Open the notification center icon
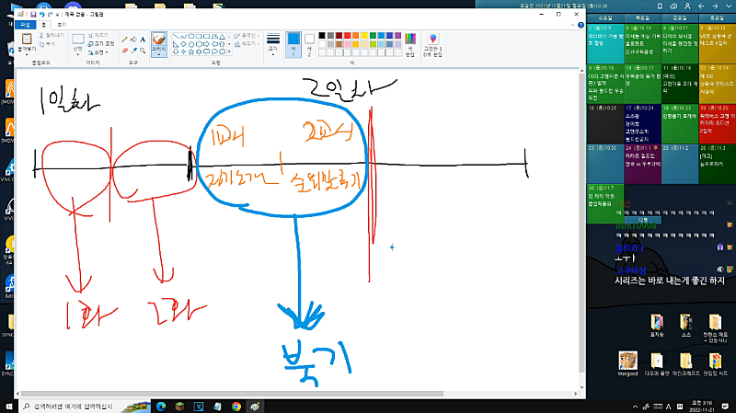 (x=725, y=407)
